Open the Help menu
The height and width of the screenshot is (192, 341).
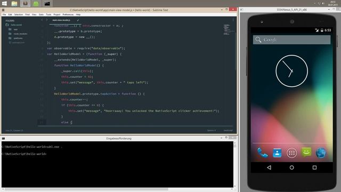78,14
